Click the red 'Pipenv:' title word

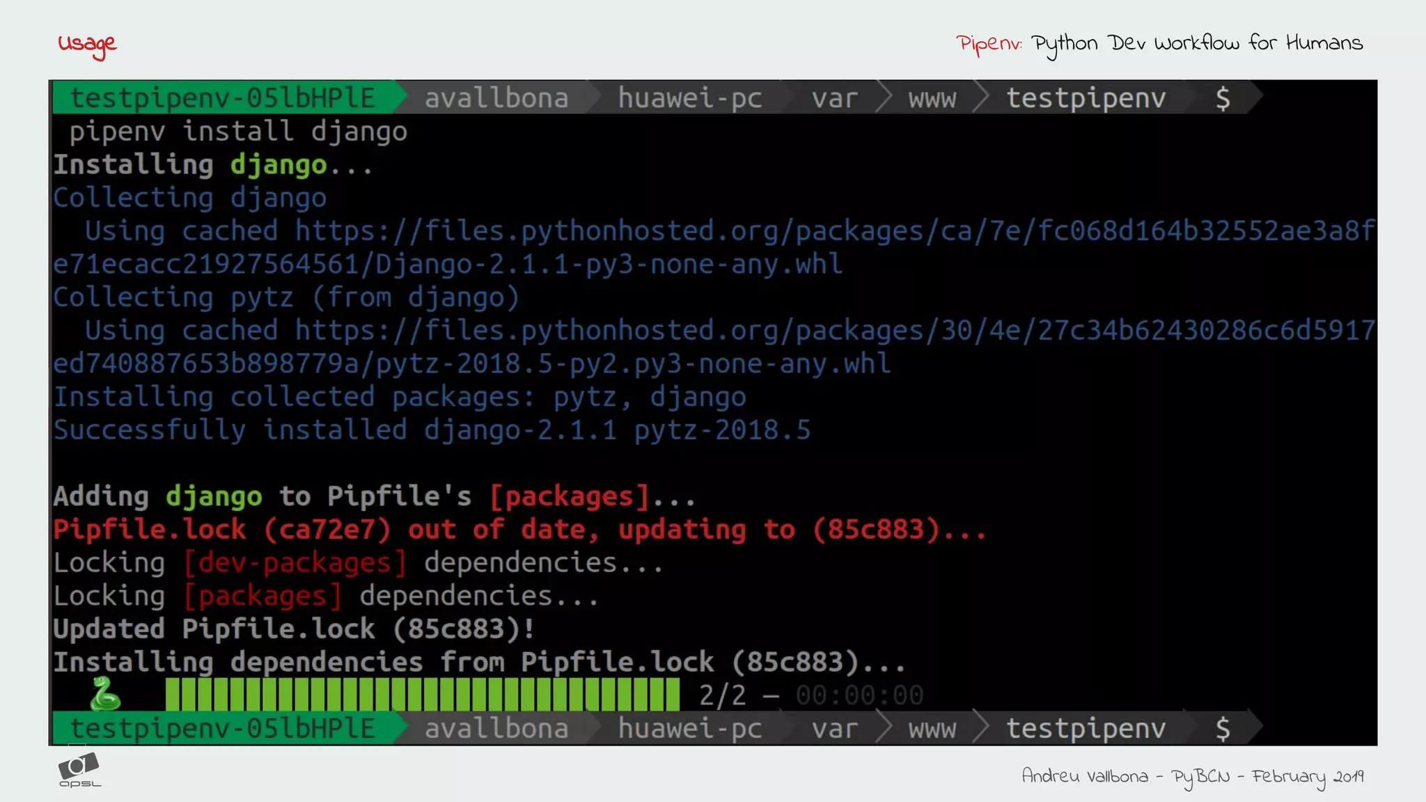coord(989,45)
